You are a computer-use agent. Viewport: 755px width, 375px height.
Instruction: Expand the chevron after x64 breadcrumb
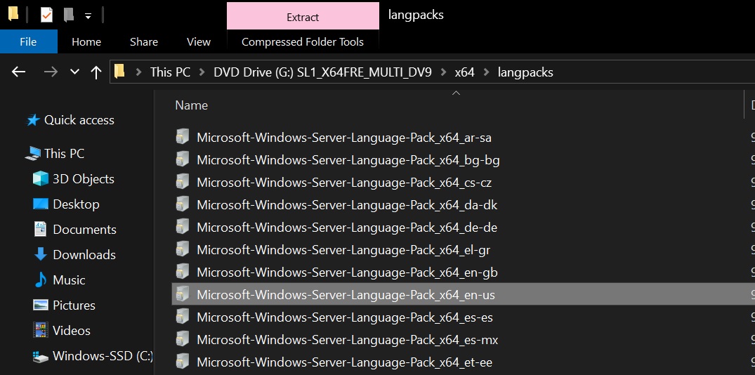(x=487, y=73)
